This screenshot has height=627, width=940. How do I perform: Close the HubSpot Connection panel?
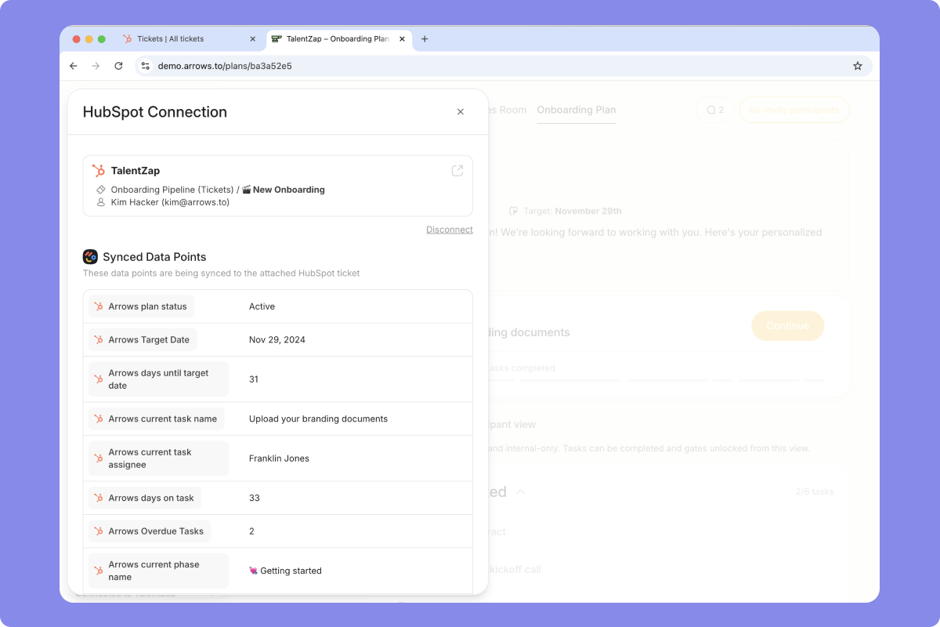pos(461,112)
